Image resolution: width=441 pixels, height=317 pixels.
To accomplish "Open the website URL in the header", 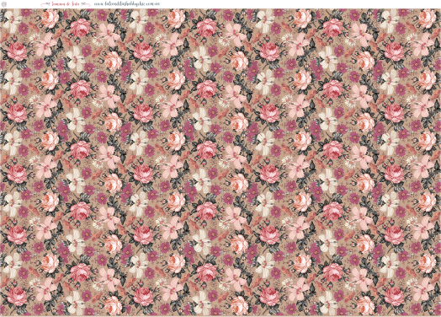I will [x=126, y=4].
